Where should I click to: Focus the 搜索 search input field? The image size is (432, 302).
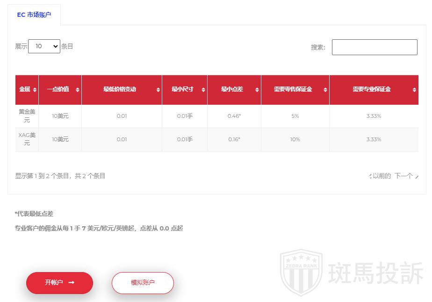[374, 47]
